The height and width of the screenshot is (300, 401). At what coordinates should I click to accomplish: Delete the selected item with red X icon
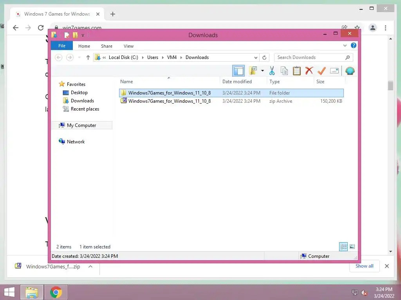309,71
